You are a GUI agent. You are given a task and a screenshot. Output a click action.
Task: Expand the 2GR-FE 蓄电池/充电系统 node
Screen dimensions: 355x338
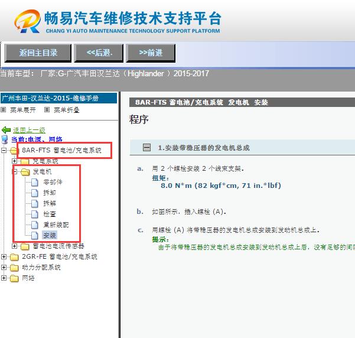(4, 256)
